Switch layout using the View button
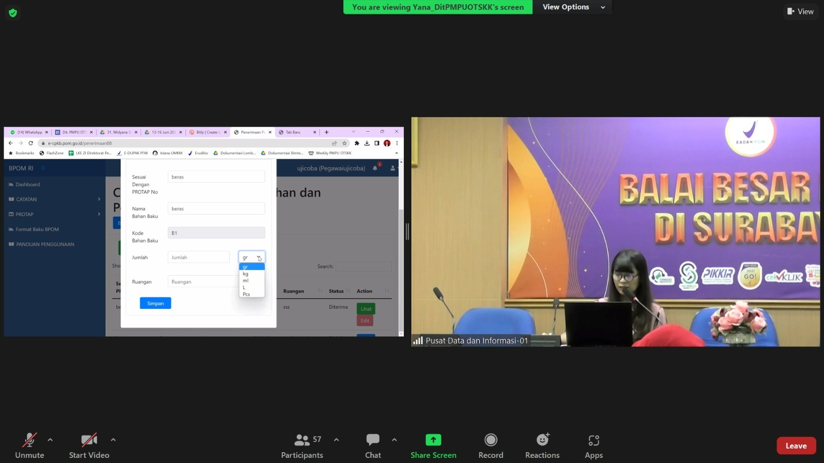The width and height of the screenshot is (824, 463). click(800, 11)
